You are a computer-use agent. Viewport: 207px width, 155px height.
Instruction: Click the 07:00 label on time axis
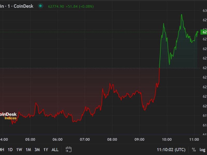85,139
